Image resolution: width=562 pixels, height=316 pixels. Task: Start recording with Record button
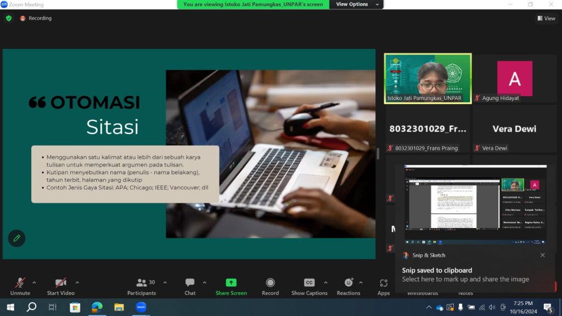(x=270, y=286)
